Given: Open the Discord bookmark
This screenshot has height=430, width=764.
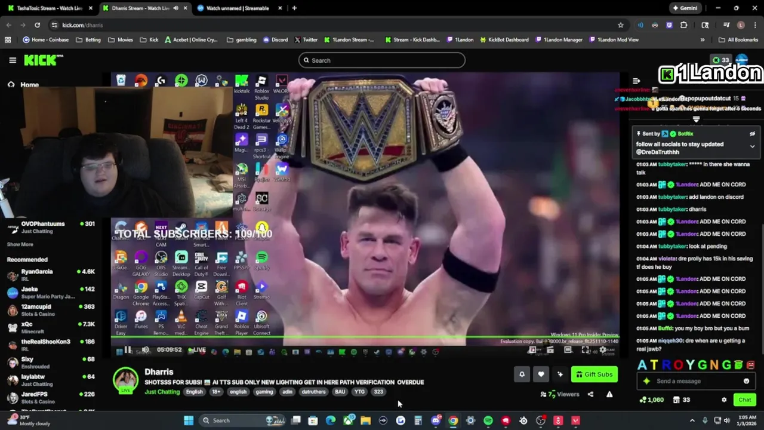Looking at the screenshot, I should (275, 40).
